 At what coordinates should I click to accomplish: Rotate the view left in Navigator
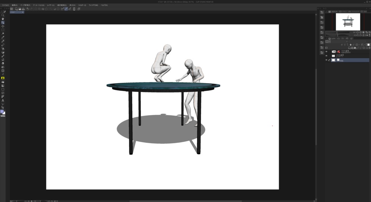[x=358, y=35]
